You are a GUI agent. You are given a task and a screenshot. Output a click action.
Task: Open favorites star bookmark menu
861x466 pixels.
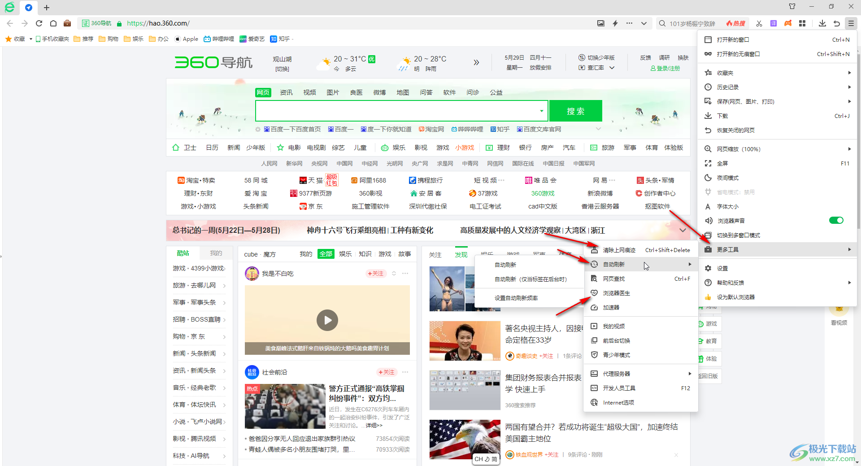18,39
